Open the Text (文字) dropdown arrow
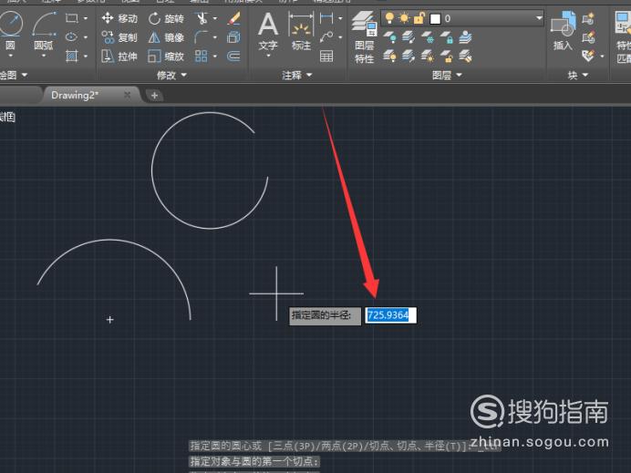The width and height of the screenshot is (631, 473). pos(268,56)
